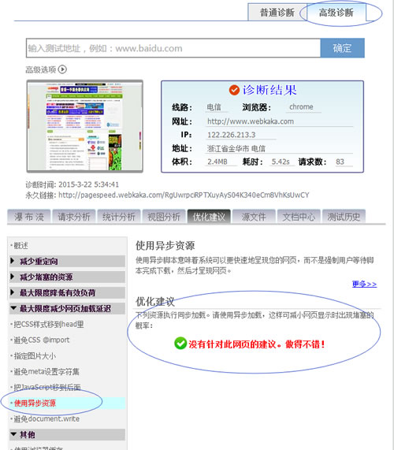Open the 测试历史 tab
This screenshot has height=450, width=394.
[344, 217]
